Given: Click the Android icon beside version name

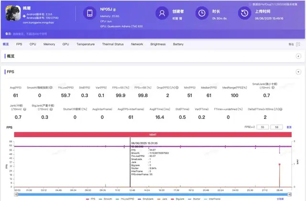Looking at the screenshot, I should tap(24, 16).
